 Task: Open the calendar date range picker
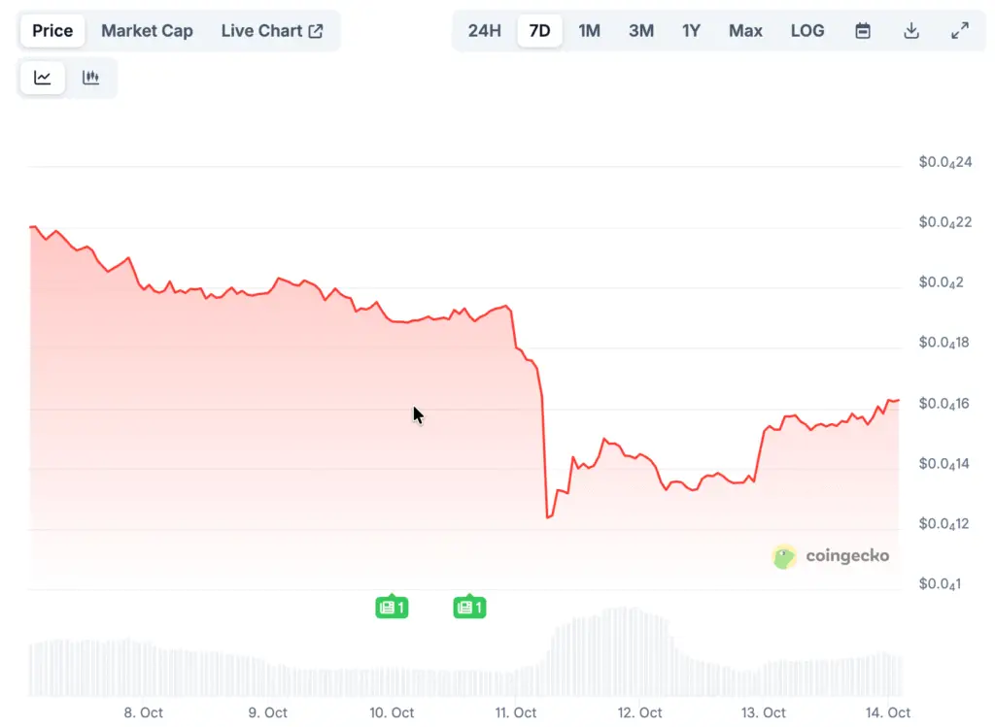tap(863, 30)
